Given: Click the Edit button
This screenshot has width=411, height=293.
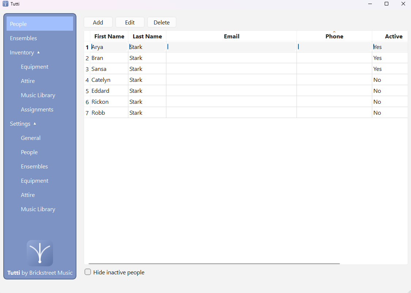Looking at the screenshot, I should click(130, 22).
